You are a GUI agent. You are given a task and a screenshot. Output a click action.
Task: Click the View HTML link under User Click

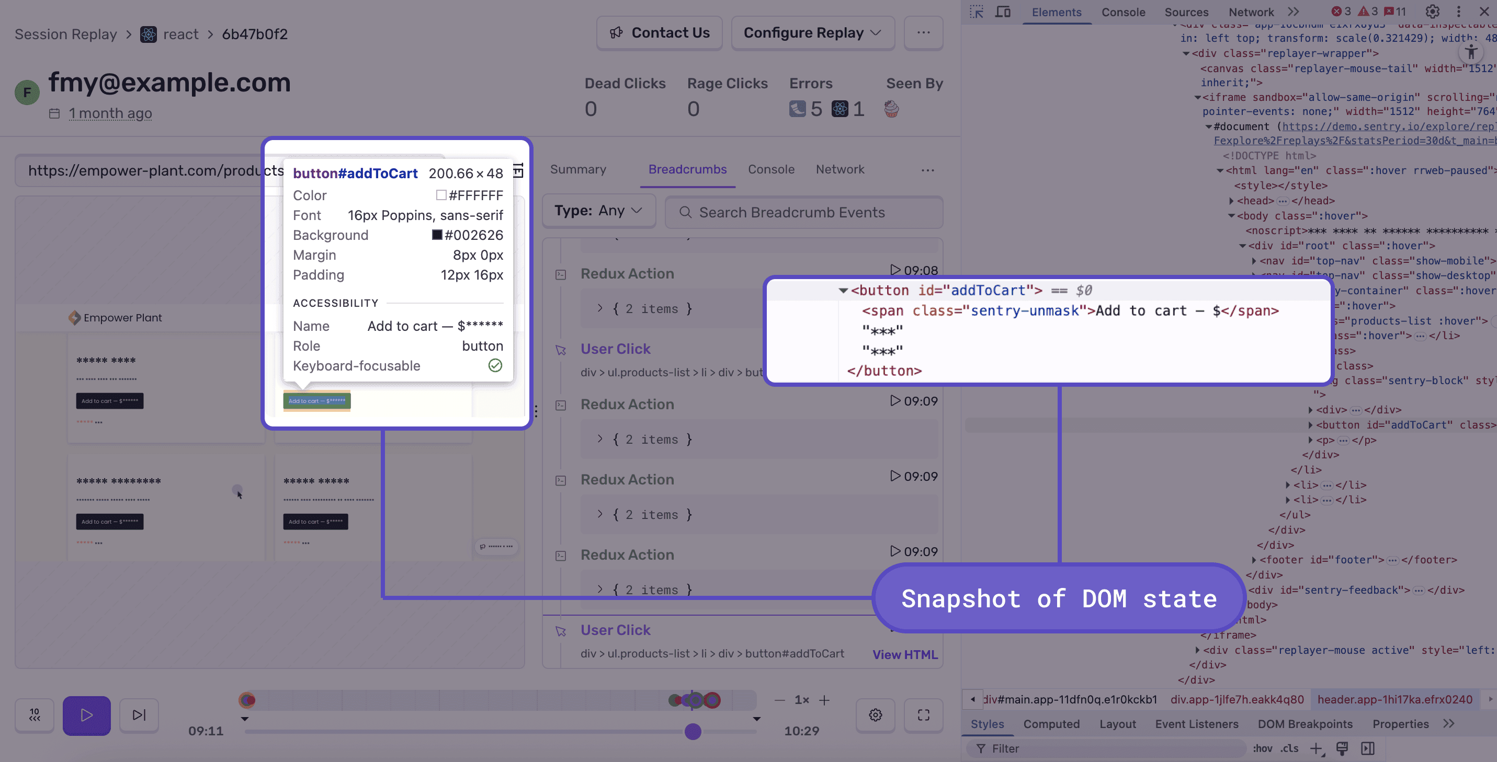point(905,654)
